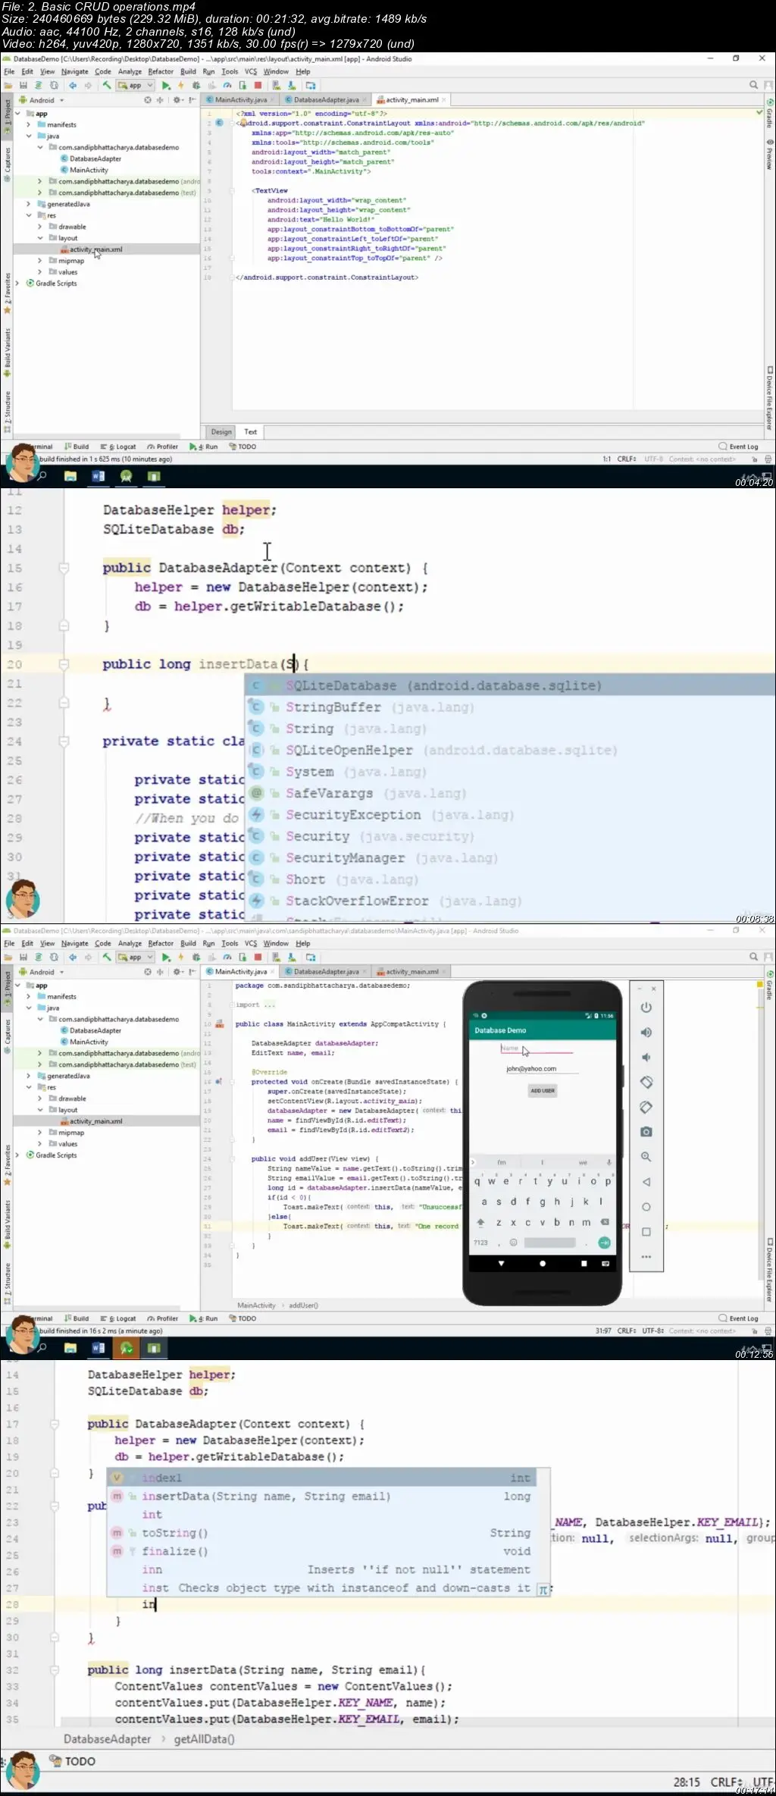Viewport: 776px width, 1796px height.
Task: Click the Back navigation arrow in 00:04:20 frame toolbar
Action: pos(72,86)
